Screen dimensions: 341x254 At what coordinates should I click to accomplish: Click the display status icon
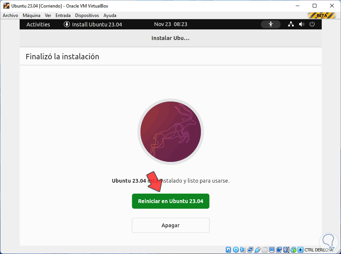[272, 249]
